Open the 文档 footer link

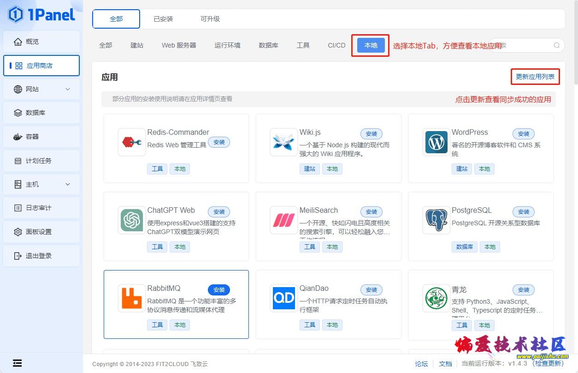(445, 364)
